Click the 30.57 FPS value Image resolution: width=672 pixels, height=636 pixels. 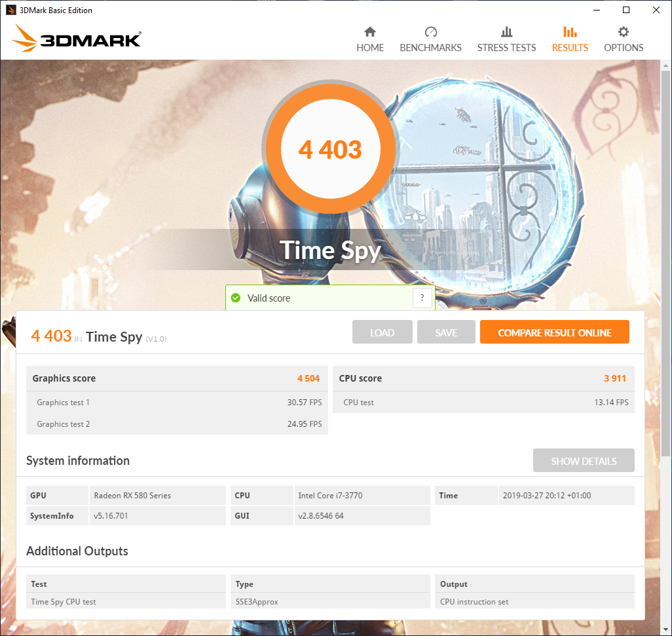305,403
